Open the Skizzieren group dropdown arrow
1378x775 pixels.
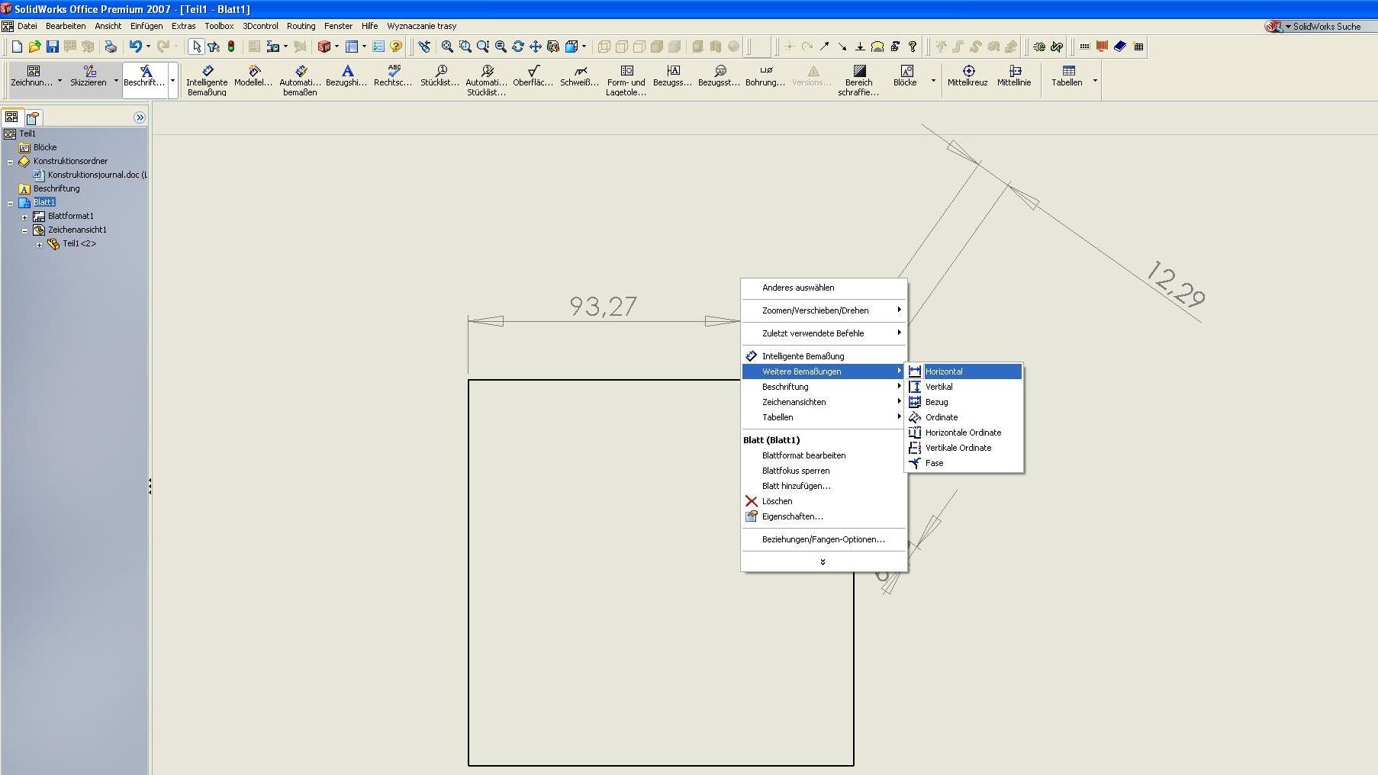116,80
